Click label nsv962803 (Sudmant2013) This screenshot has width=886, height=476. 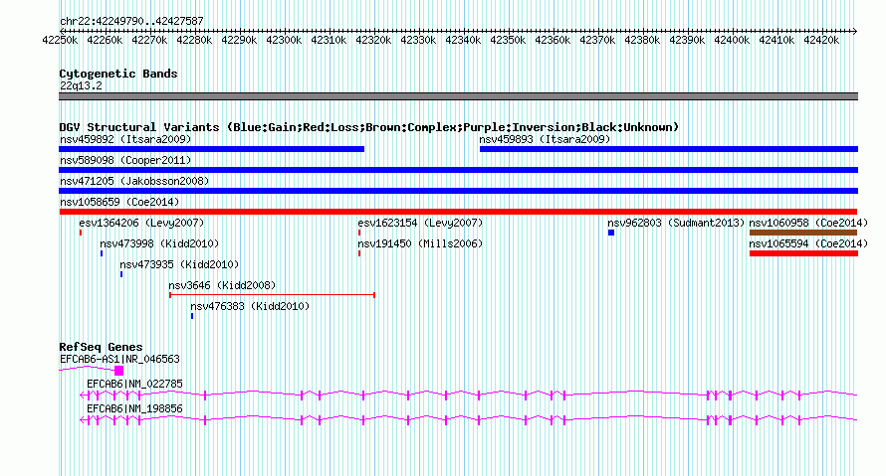click(x=676, y=223)
